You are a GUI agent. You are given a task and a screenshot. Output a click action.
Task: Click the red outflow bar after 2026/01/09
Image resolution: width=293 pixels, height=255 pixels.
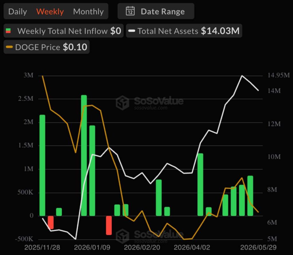109,225
